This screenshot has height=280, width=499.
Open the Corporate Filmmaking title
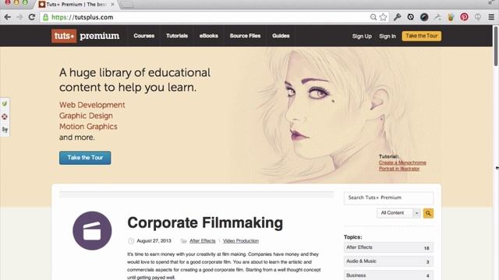pos(205,222)
